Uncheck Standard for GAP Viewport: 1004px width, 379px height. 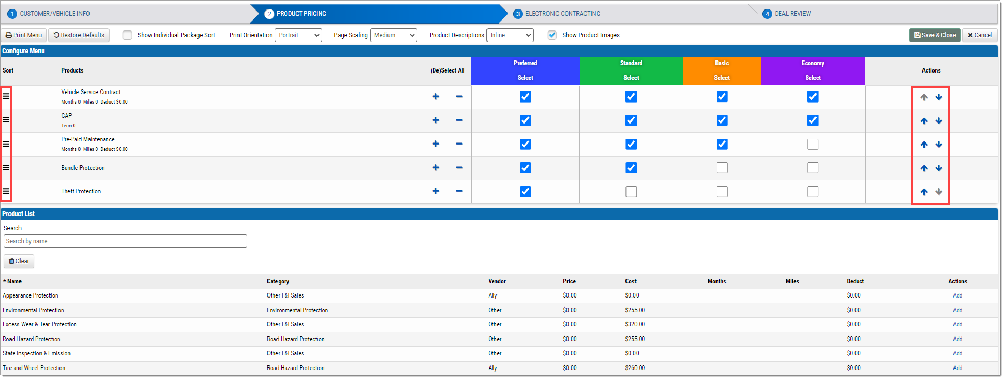[x=631, y=120]
